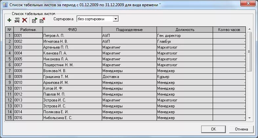Click the clear list icon with red cross
Screen dimensions: 258x138
tap(42, 20)
